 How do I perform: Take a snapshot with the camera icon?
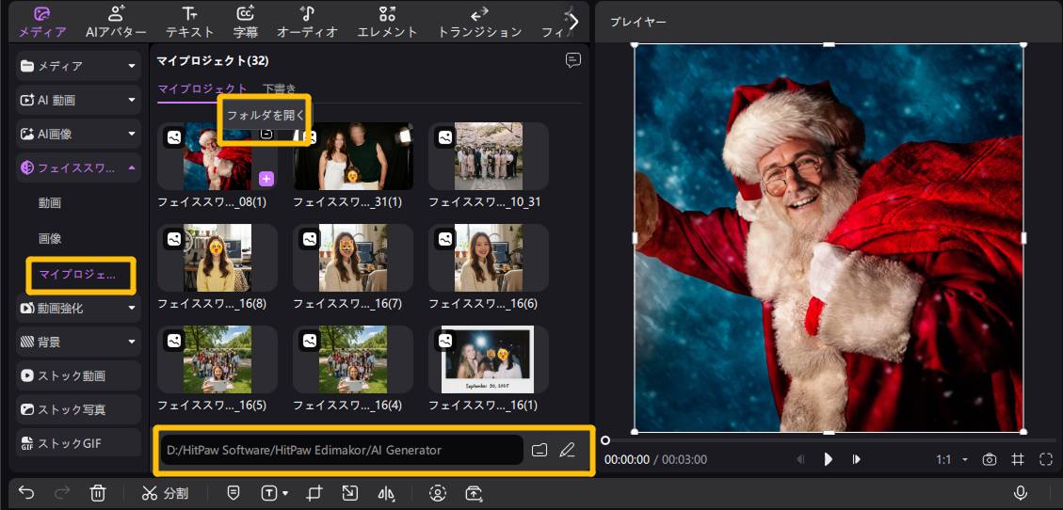[990, 459]
